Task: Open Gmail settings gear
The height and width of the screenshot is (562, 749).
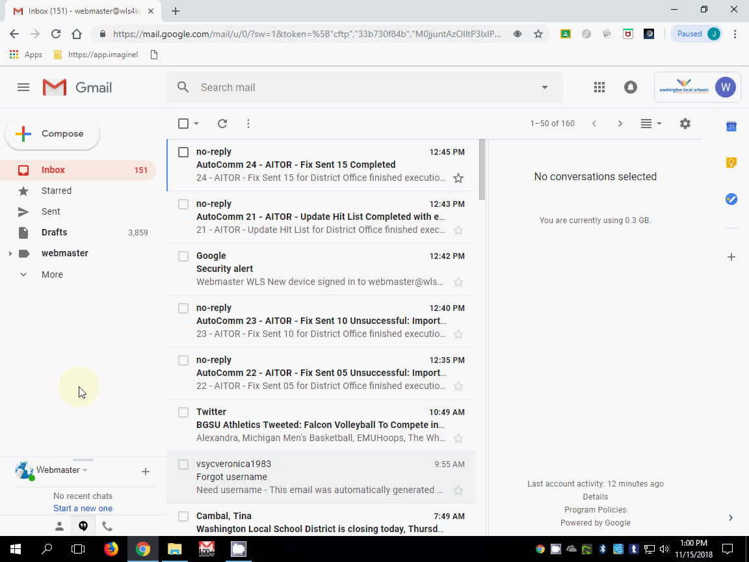Action: coord(685,123)
